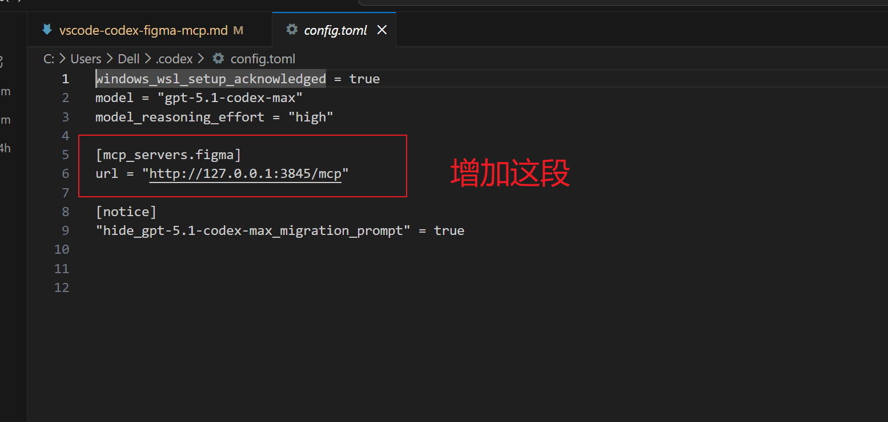Click the chevron after .codex in breadcrumb

[x=200, y=59]
